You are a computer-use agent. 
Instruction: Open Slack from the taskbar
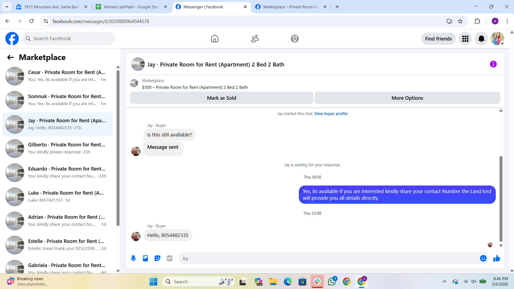tap(317, 281)
